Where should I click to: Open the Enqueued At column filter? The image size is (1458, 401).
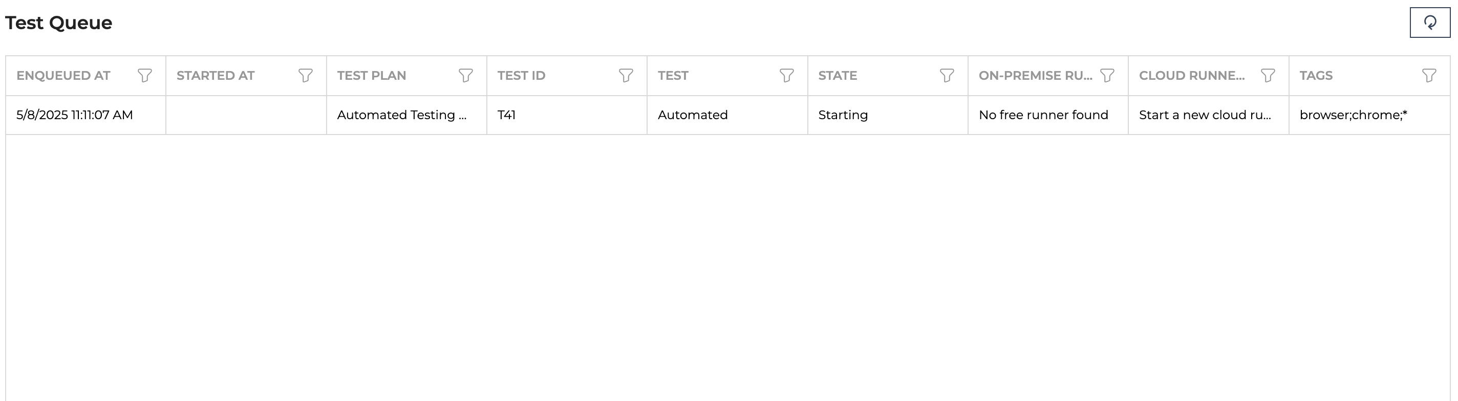point(145,75)
